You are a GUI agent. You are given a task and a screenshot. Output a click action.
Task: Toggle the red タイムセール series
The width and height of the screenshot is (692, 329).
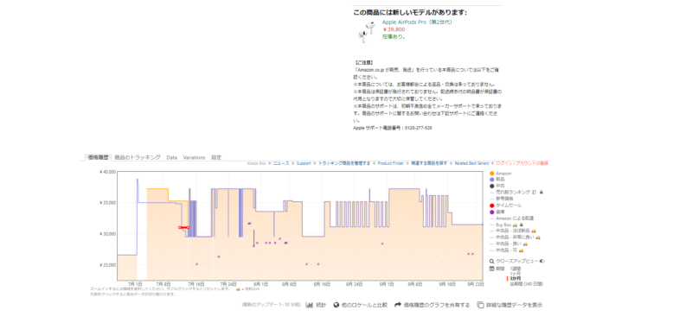pyautogui.click(x=493, y=206)
